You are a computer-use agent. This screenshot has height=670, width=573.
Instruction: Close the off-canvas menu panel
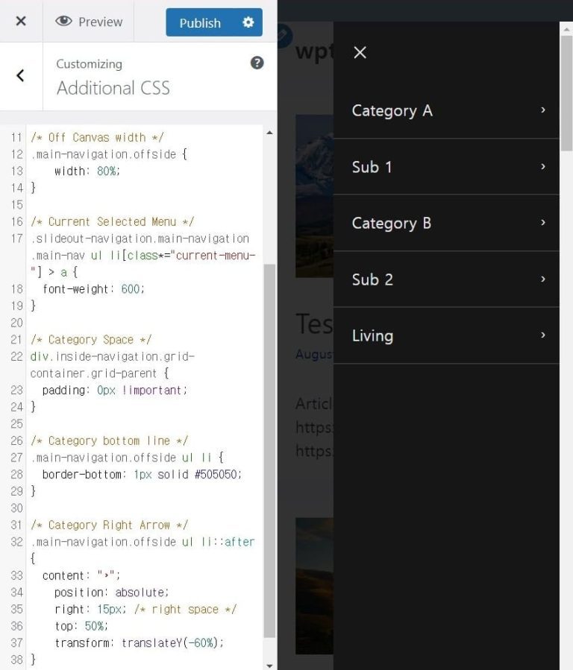pyautogui.click(x=360, y=52)
